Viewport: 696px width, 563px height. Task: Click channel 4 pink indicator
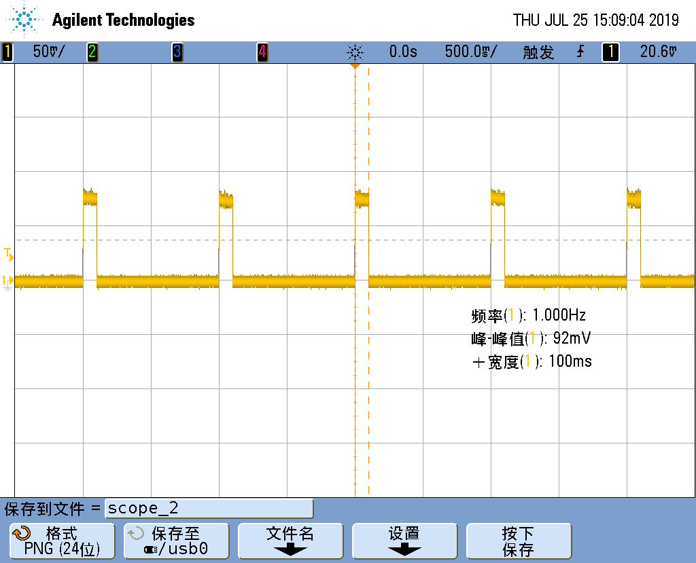pyautogui.click(x=262, y=52)
